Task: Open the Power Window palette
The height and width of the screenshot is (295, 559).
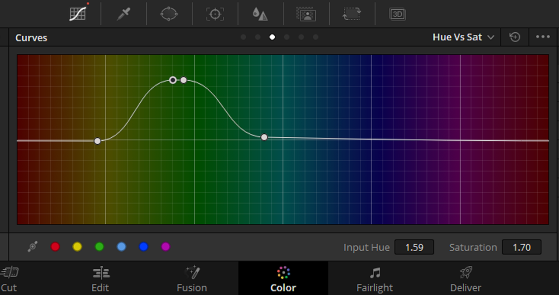Action: click(169, 14)
